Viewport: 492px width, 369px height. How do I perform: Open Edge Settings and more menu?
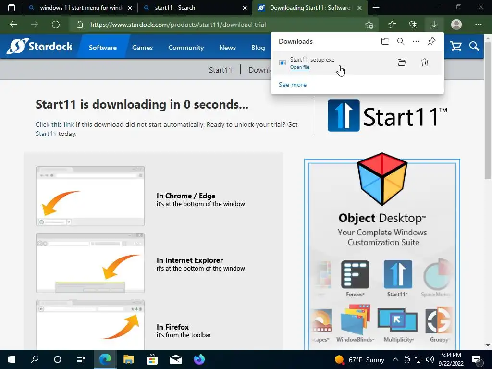tap(478, 25)
